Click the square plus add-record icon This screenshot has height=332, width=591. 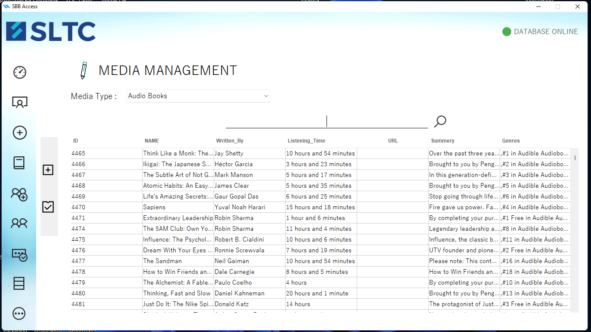(48, 170)
